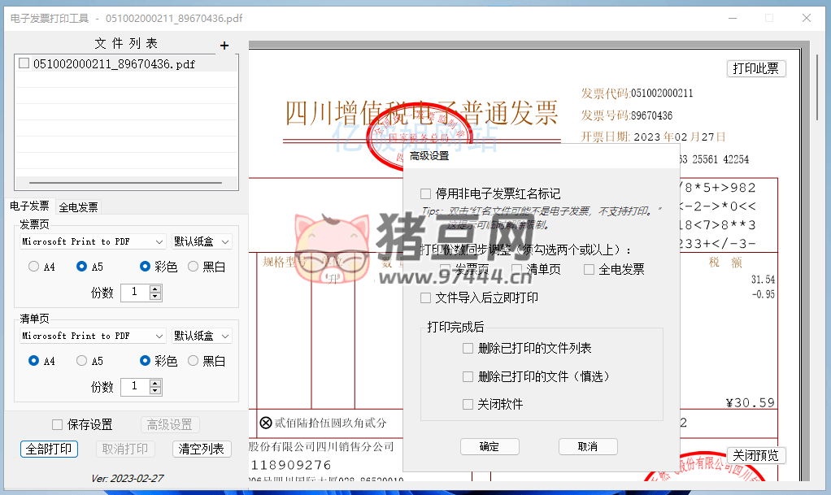Check 停用非电子发票红名标记 option

tap(425, 193)
